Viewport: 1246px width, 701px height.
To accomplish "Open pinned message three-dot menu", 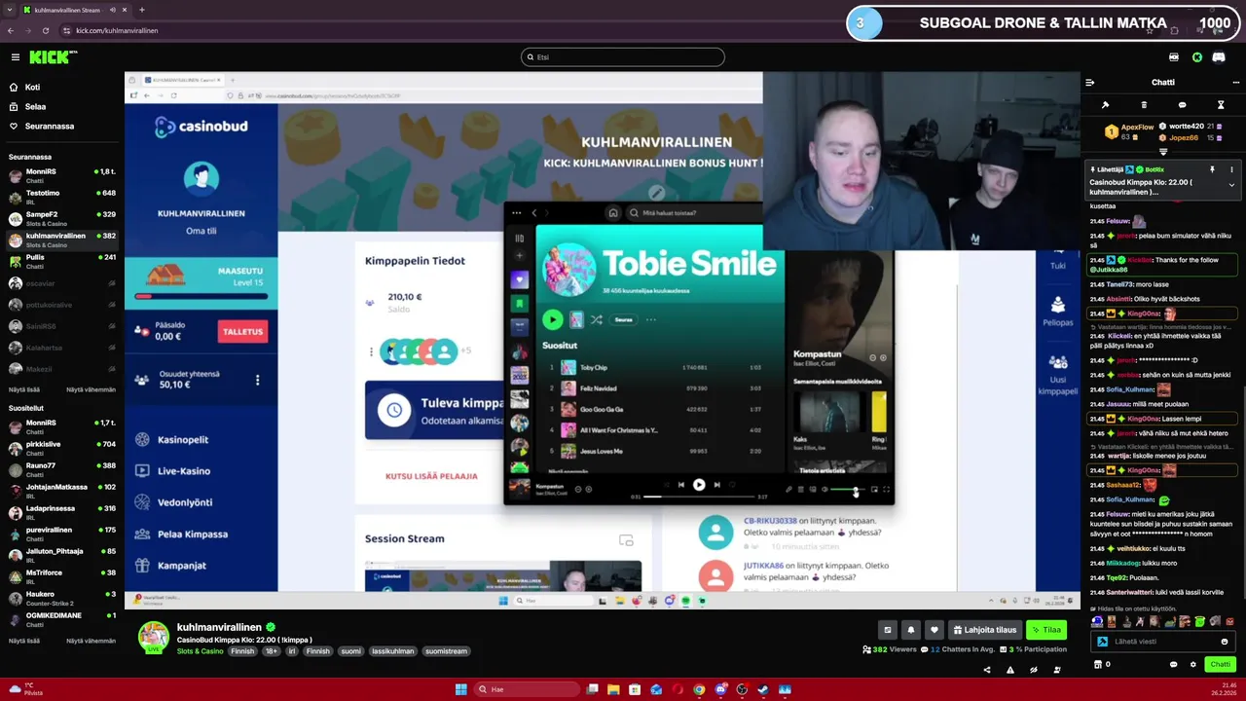I will pos(1231,169).
